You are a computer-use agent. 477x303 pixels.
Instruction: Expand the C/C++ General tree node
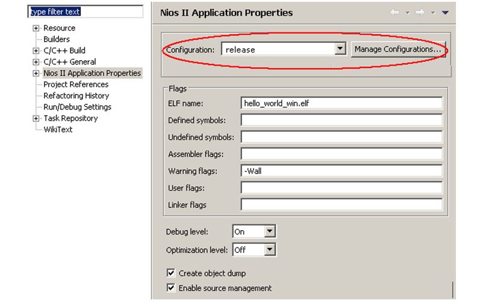click(x=36, y=62)
